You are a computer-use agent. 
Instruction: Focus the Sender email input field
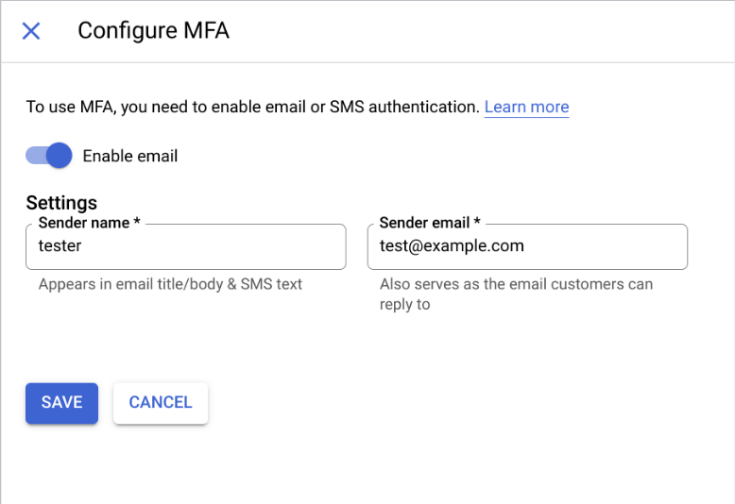[526, 247]
